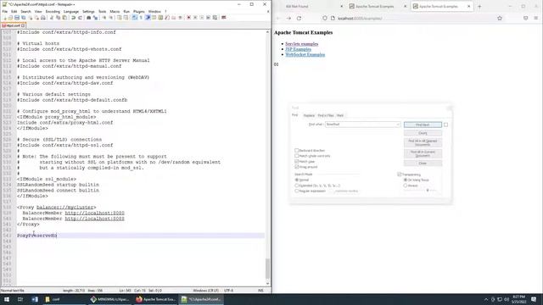Redo the edit via toolbar icon
543x305 pixels.
pyautogui.click(x=80, y=17)
